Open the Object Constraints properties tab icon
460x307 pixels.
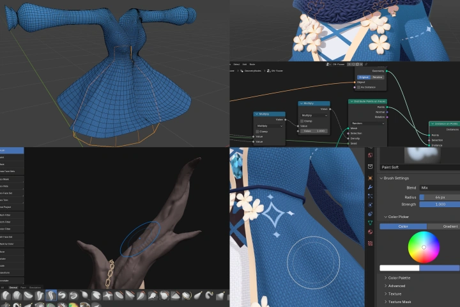point(370,214)
